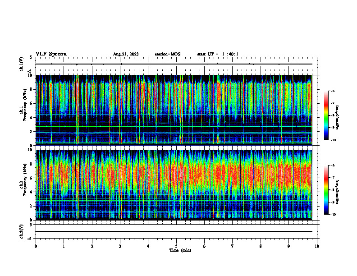Click the "-5" voltage tick of ch.3(V) panel
The image size is (357, 276).
[31, 239]
